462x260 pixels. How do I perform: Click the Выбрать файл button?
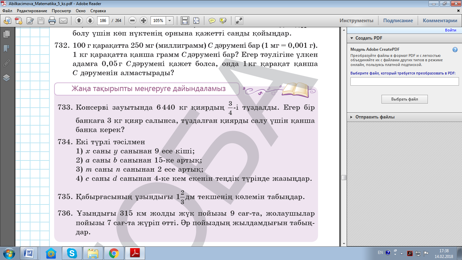pos(405,99)
